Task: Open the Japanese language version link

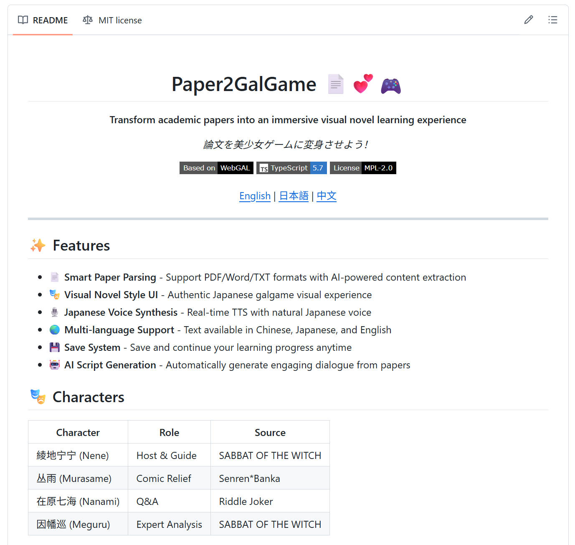Action: coord(293,196)
